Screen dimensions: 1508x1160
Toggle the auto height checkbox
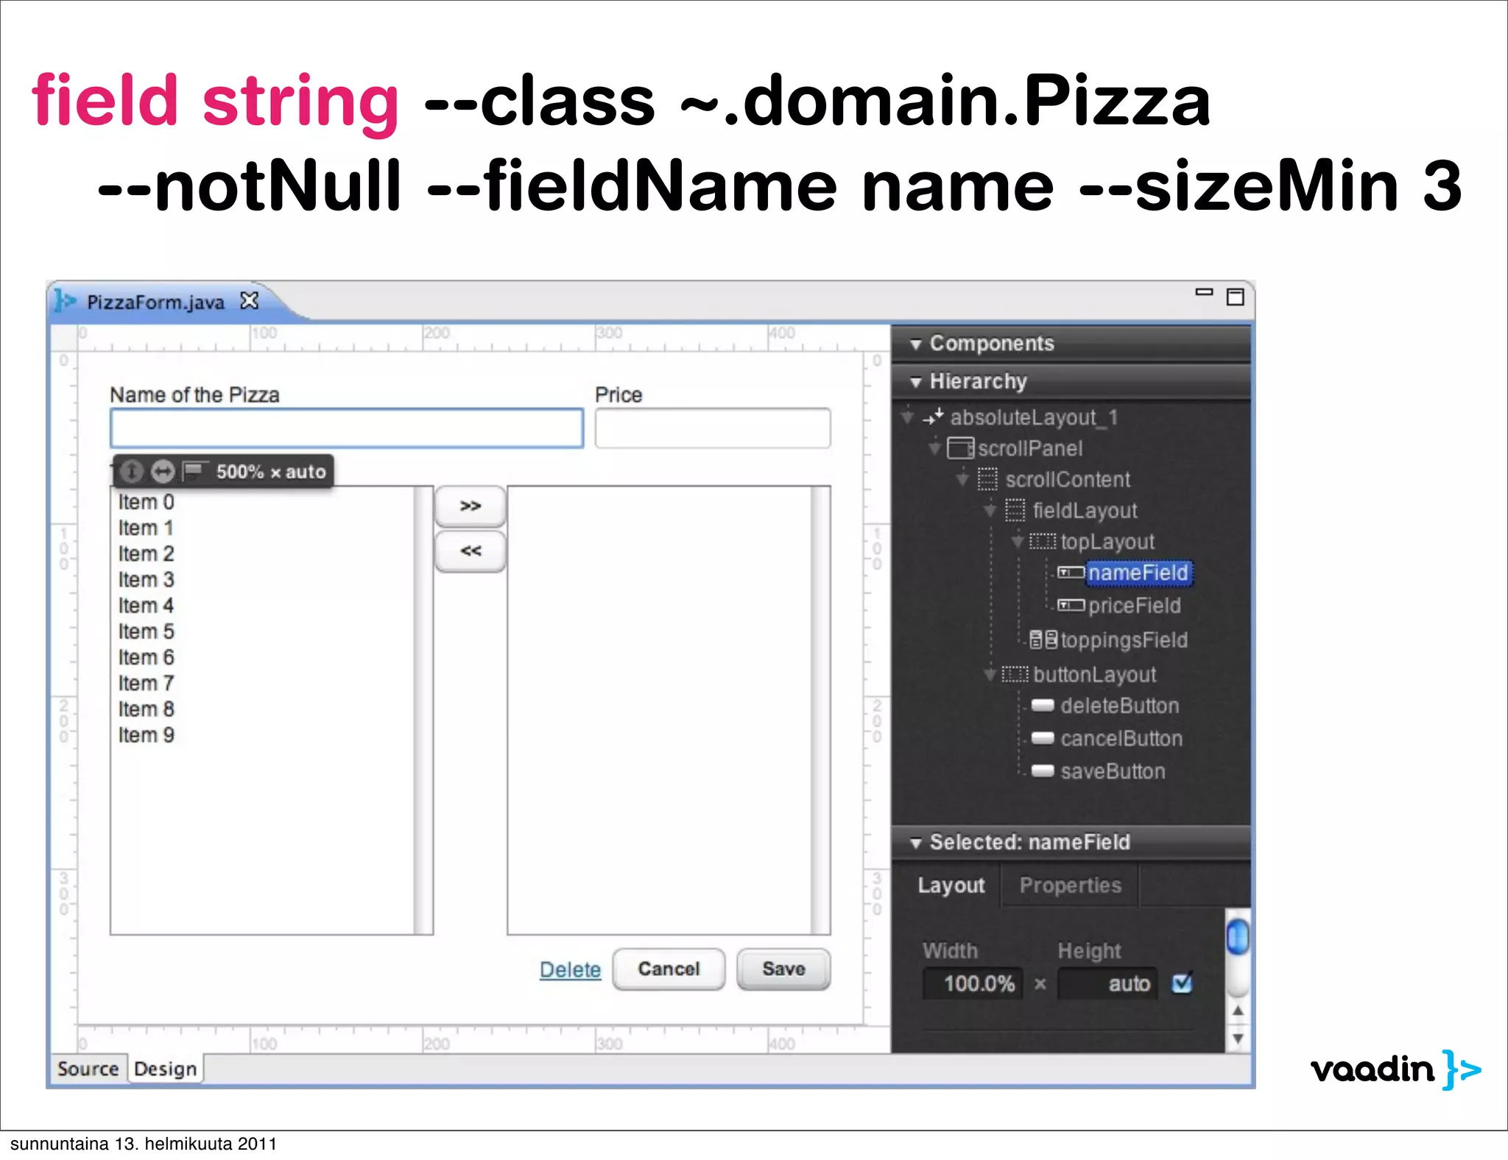[x=1182, y=983]
